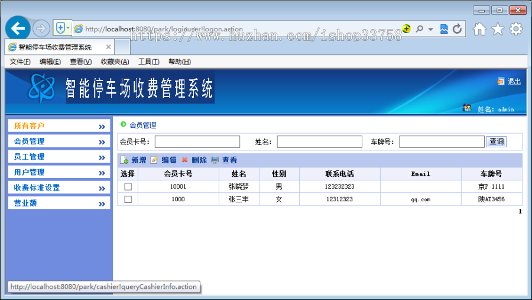
Task: Click the 姓名 search input field
Action: pos(319,141)
